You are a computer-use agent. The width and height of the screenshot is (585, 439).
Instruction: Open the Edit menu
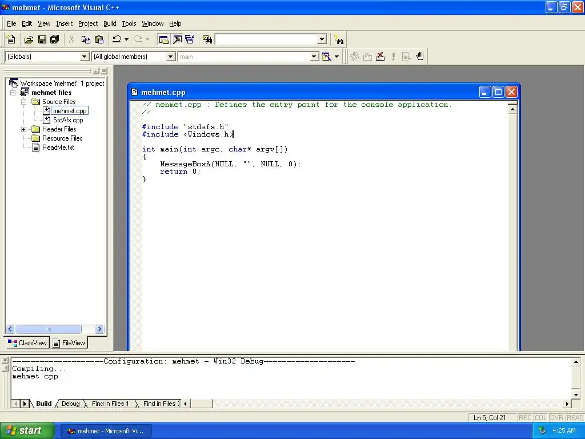27,23
